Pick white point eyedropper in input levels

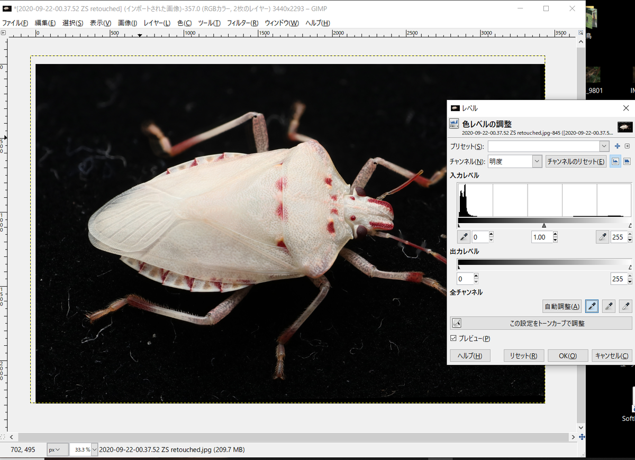tap(602, 237)
